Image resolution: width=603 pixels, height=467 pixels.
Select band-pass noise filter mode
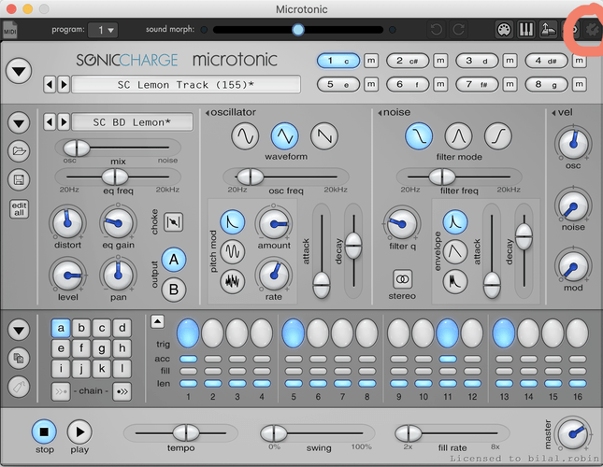(458, 136)
